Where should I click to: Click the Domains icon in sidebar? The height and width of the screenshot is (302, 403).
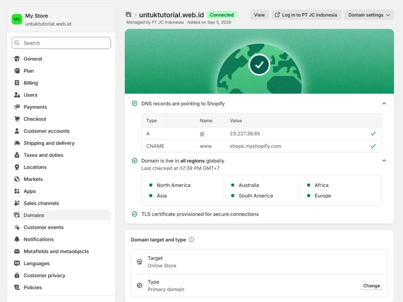pyautogui.click(x=17, y=215)
